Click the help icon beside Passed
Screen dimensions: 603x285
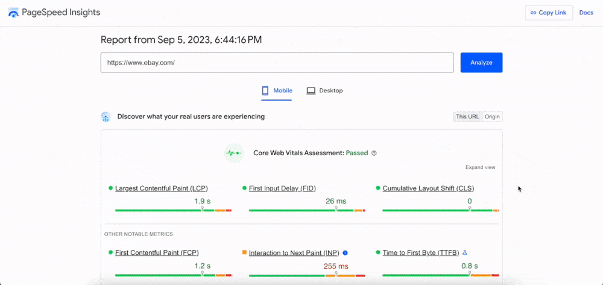(x=374, y=153)
